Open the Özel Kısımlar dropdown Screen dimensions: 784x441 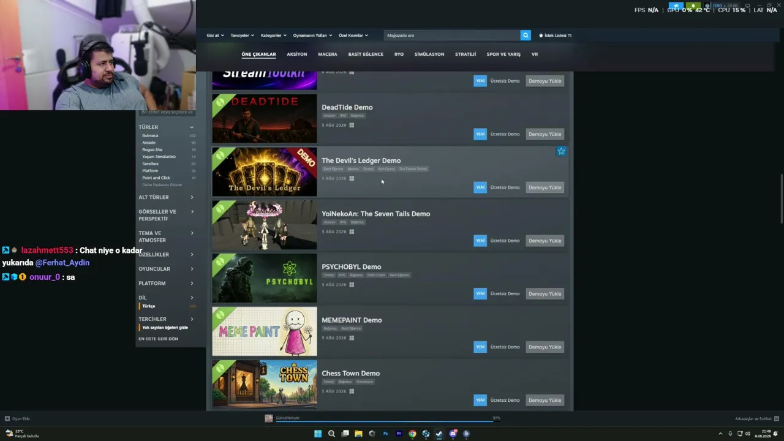[x=353, y=36]
